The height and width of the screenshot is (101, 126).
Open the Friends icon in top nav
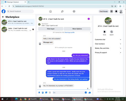(62, 11)
